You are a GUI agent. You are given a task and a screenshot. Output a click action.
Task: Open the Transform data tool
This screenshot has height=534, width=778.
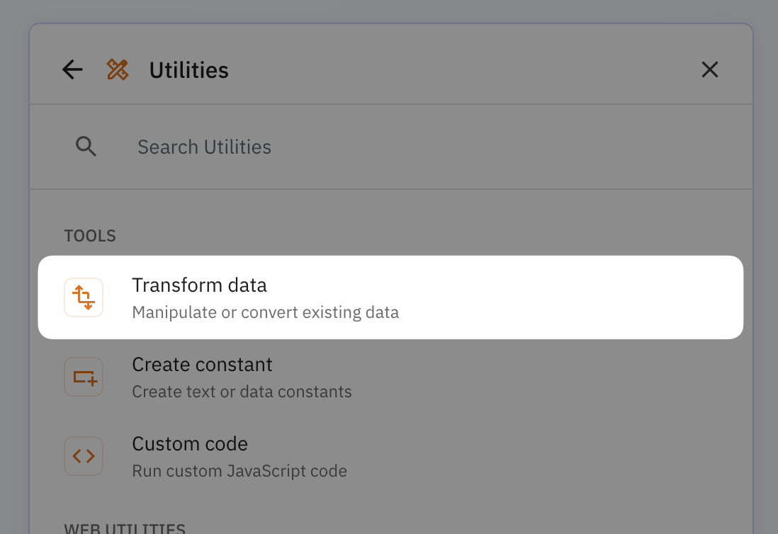199,285
